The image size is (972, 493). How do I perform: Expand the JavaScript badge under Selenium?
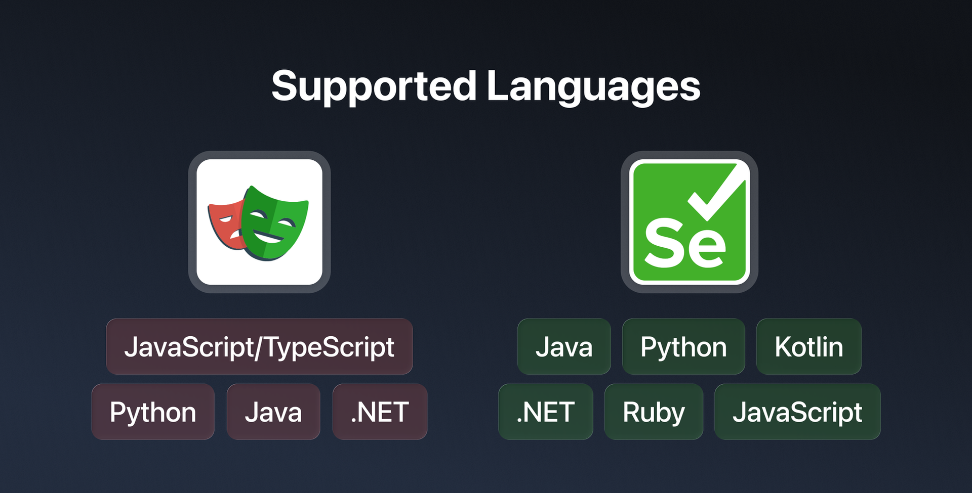(797, 412)
